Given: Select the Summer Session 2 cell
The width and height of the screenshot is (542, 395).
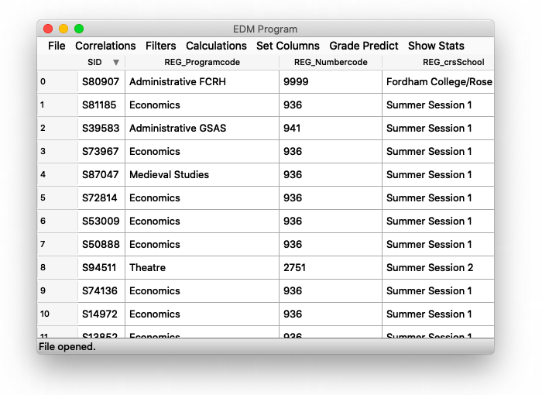Looking at the screenshot, I should (429, 267).
